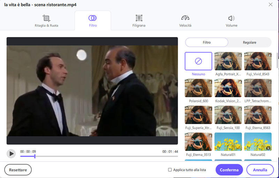
Task: Close the filter editor window
Action: (271, 5)
